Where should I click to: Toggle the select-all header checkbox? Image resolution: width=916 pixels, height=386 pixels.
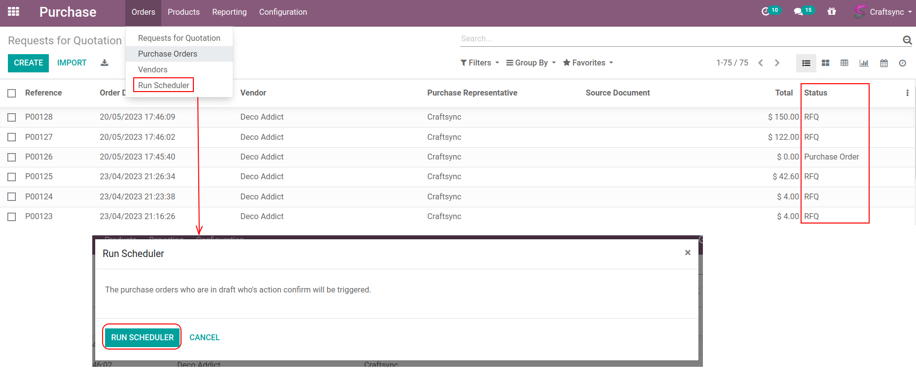[x=12, y=93]
